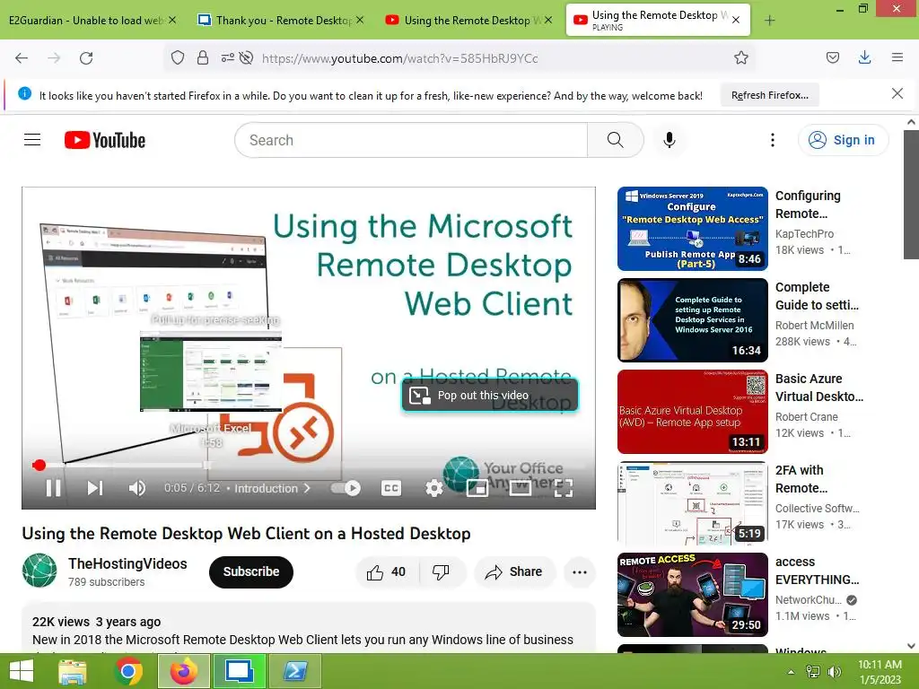Open the Save to Pocket icon
The image size is (919, 689).
click(832, 57)
